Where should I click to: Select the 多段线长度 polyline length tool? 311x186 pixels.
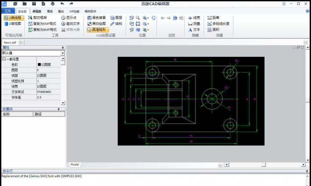[x=218, y=23]
